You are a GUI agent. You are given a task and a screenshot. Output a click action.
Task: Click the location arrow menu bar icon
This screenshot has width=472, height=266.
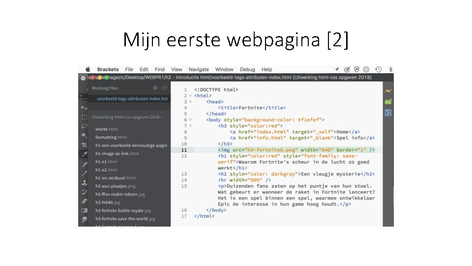[337, 69]
